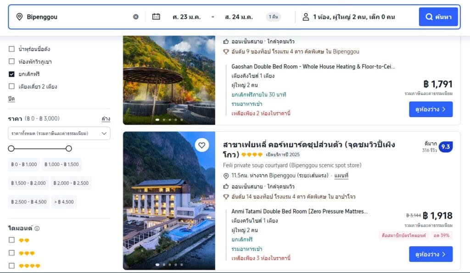Select the ฿ 2,000 - ฿ 2,500 price chip

pos(71,183)
